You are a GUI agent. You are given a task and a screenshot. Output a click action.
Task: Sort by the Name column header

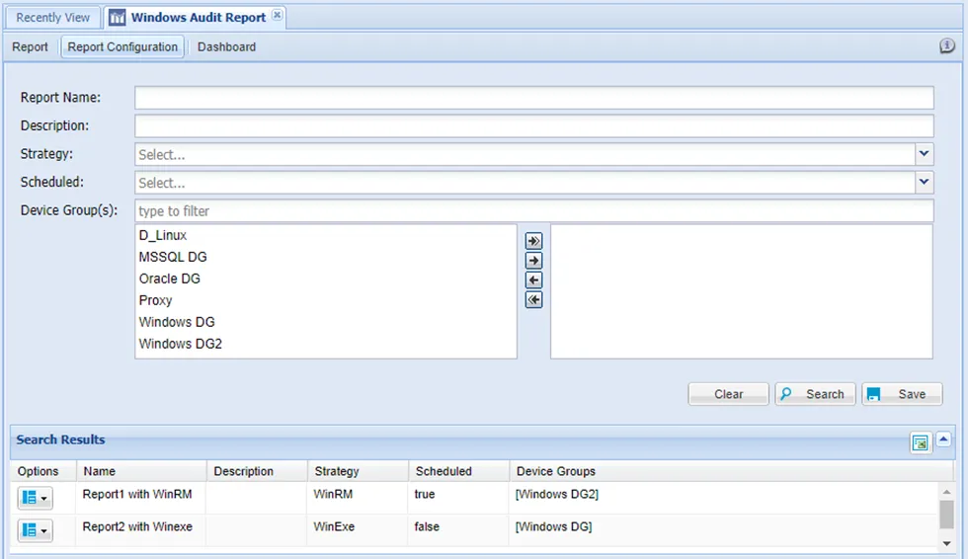coord(140,471)
